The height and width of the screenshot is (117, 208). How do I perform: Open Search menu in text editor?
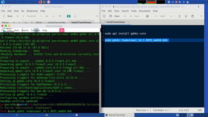[125, 11]
